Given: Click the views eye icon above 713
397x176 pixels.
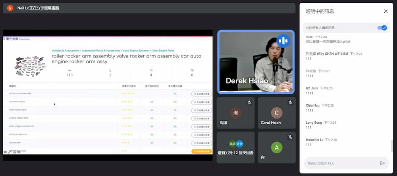Looking at the screenshot, I should [69, 71].
